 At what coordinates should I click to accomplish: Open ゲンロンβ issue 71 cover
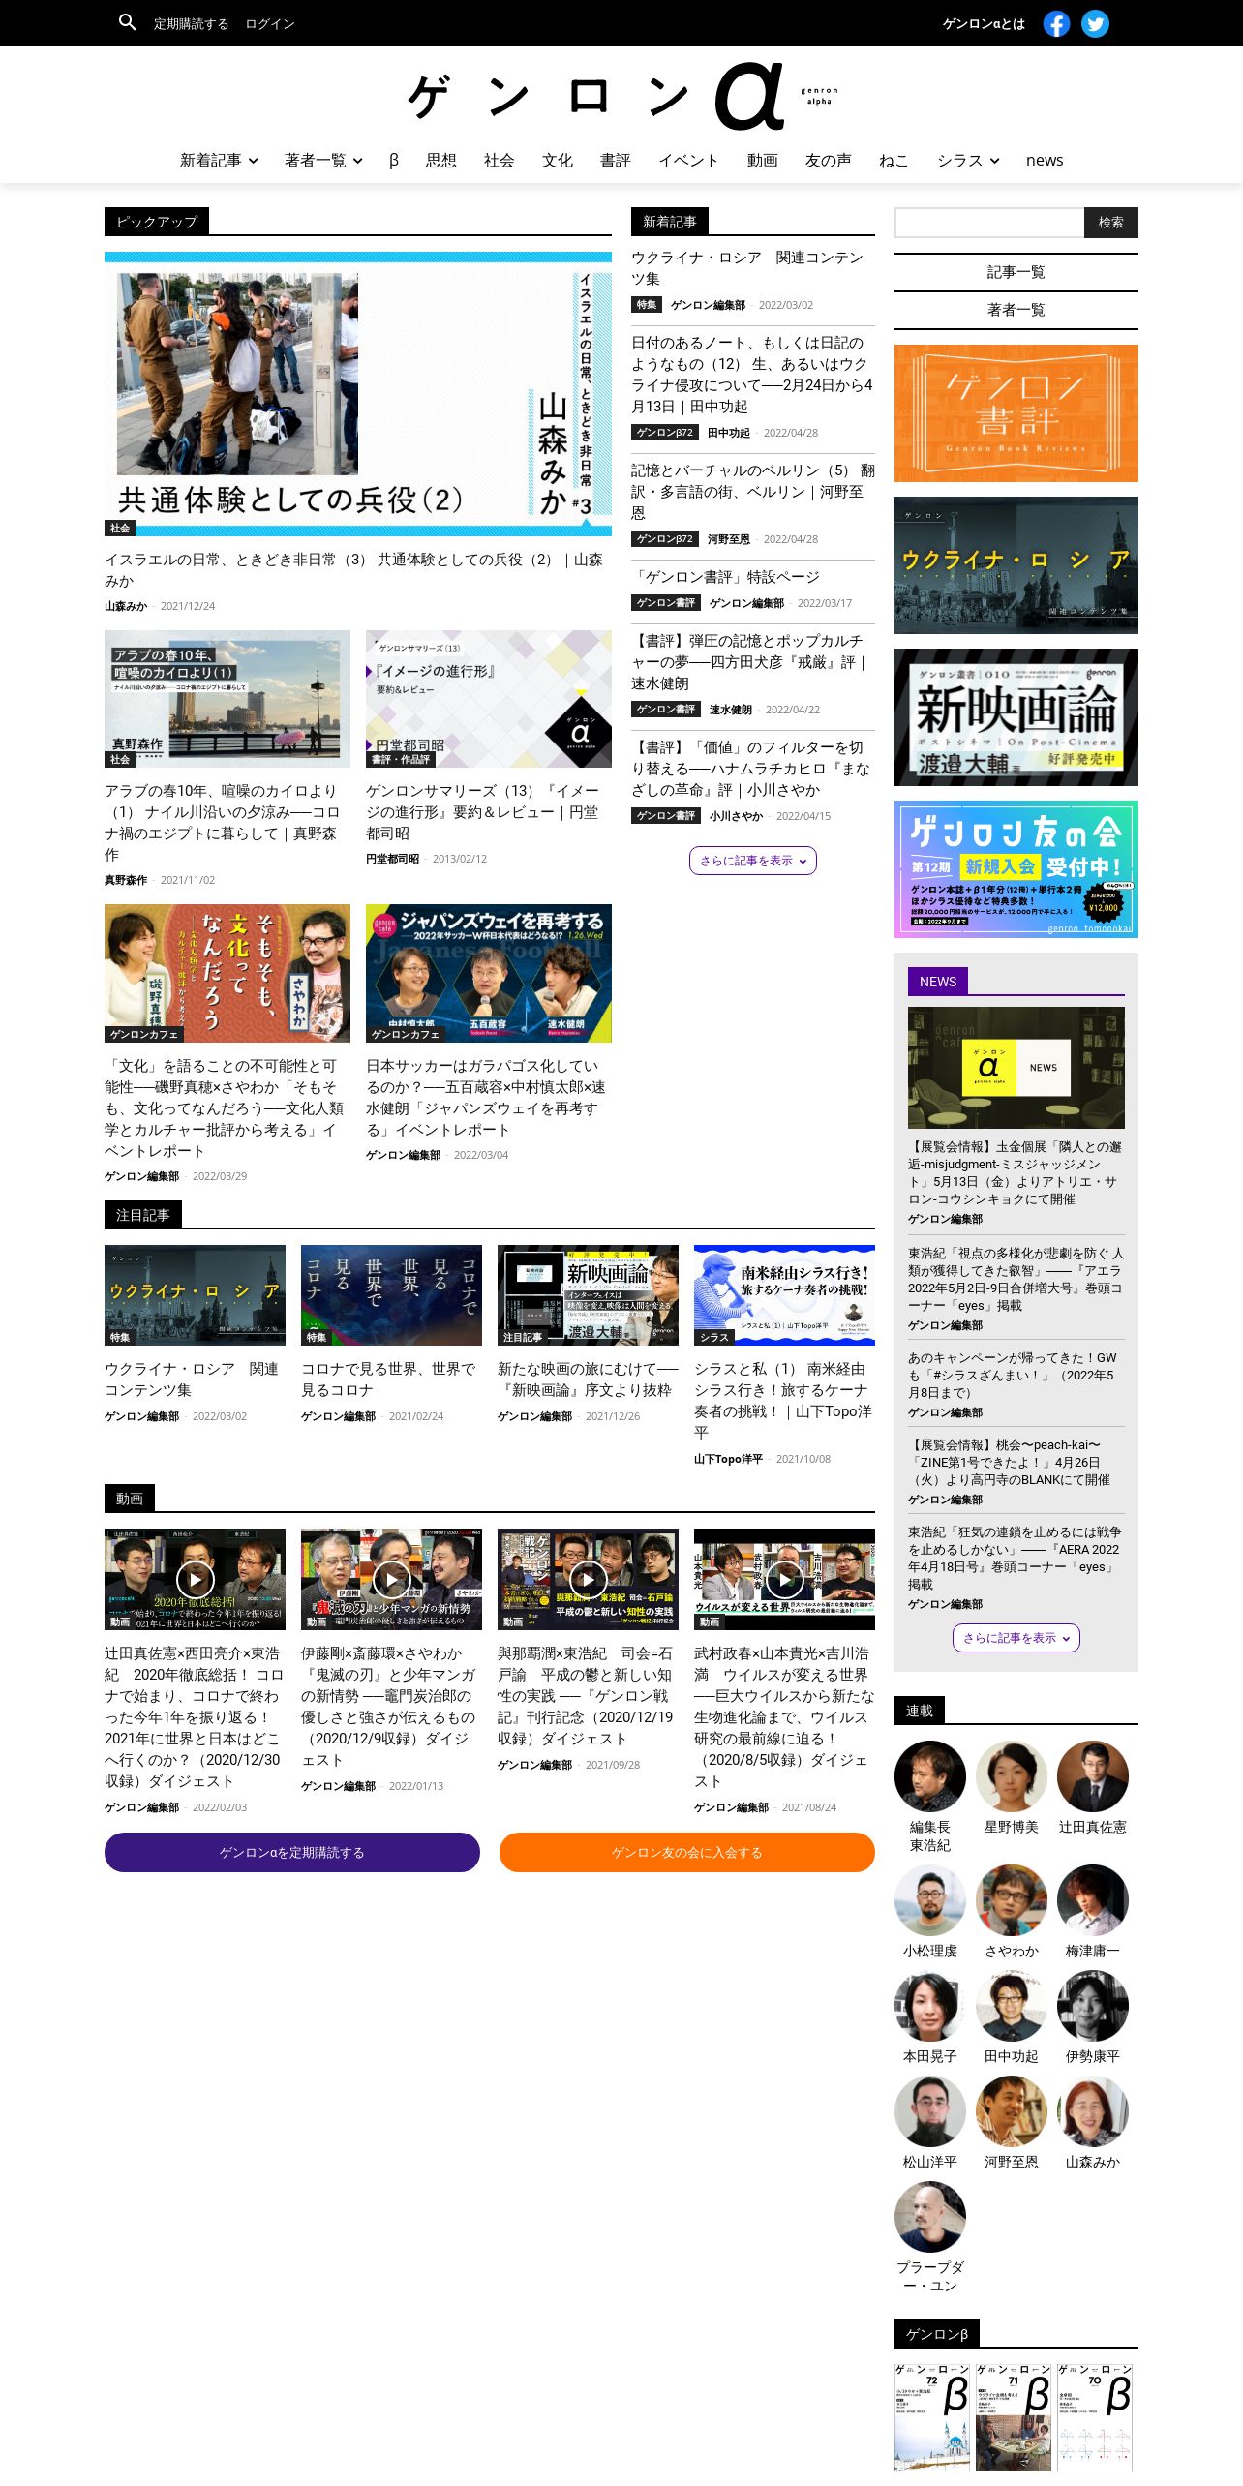point(1014,2417)
